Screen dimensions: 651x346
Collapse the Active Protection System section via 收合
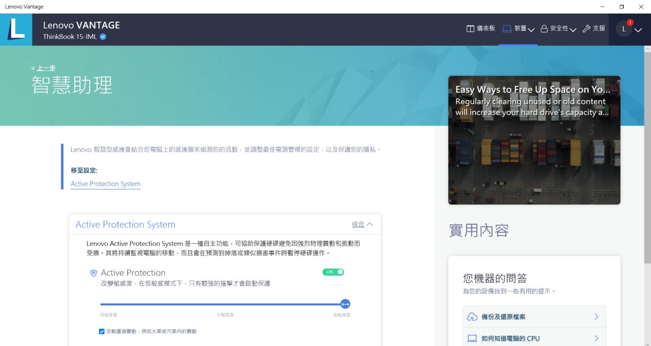pos(362,224)
